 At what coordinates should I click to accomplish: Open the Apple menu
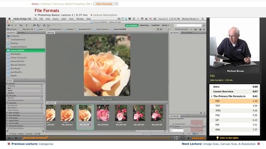(x=10, y=19)
